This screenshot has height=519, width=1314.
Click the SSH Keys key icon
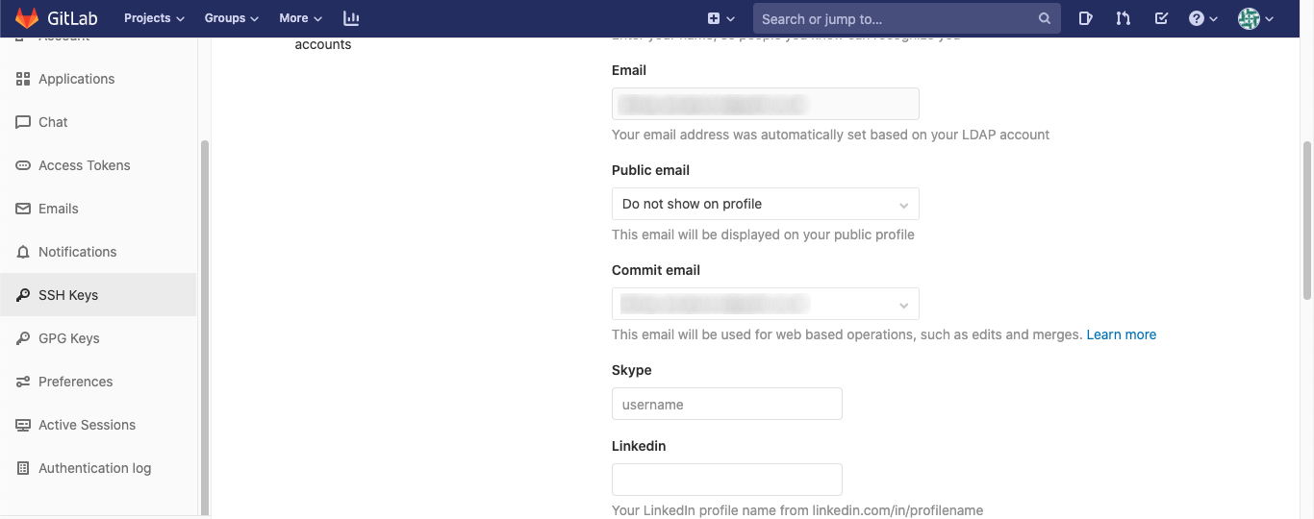click(23, 295)
